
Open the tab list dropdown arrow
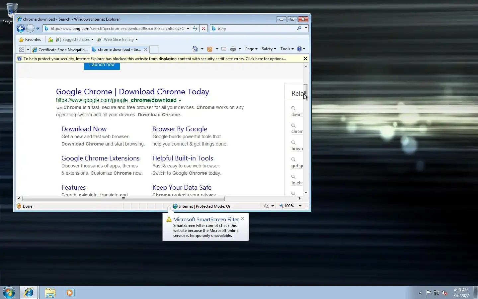[x=28, y=50]
